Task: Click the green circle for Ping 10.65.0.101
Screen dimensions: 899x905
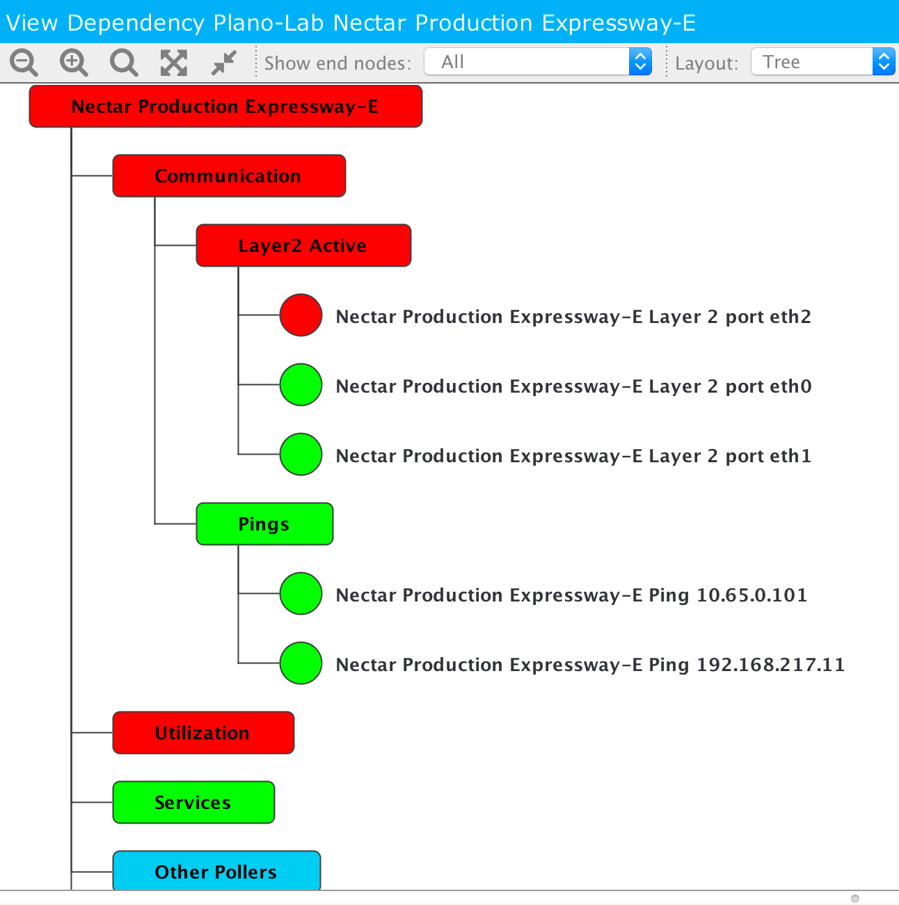Action: (x=301, y=594)
